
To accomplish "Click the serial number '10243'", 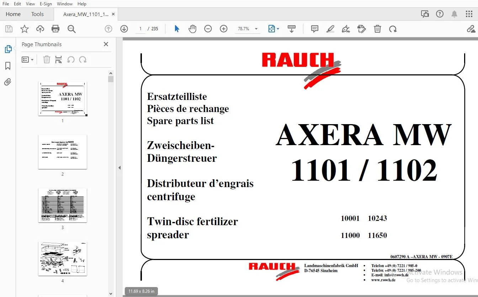I will click(377, 218).
